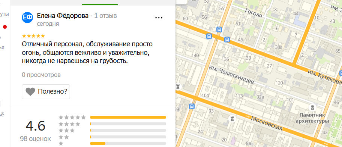Click the heart icon in Полезно? button
Screen dimensions: 342x147
pyautogui.click(x=30, y=92)
